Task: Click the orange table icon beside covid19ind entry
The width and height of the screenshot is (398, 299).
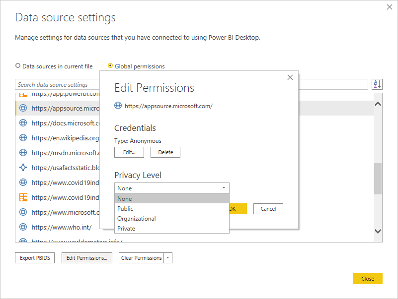Action: click(x=23, y=197)
